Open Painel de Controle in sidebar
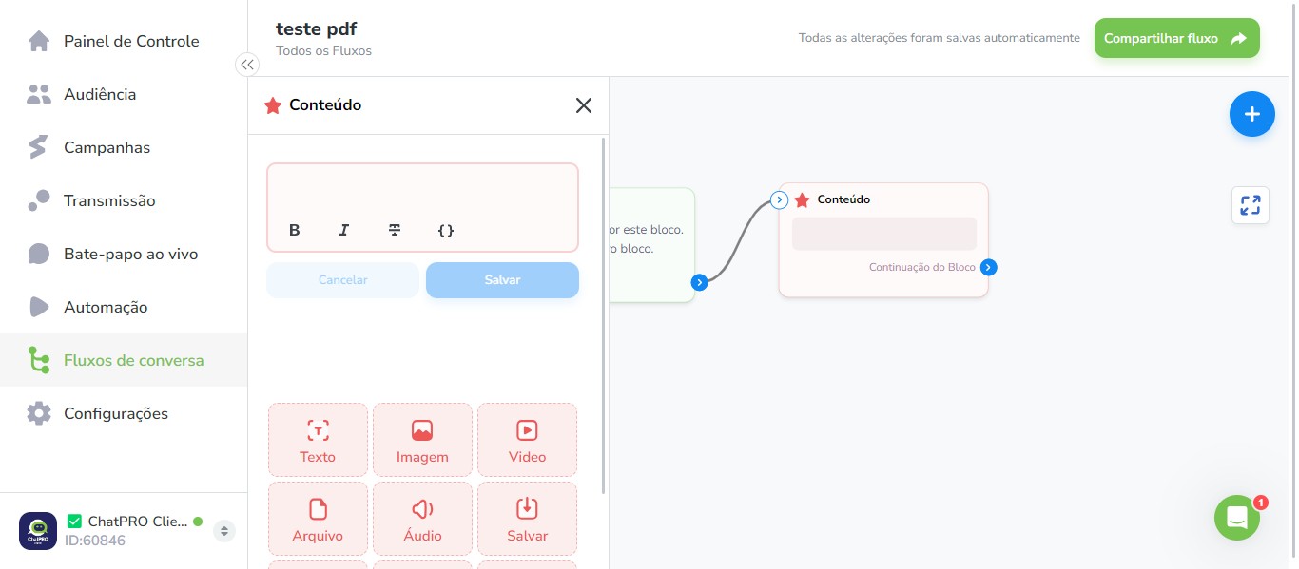Viewport: 1299px width, 569px height. [124, 41]
